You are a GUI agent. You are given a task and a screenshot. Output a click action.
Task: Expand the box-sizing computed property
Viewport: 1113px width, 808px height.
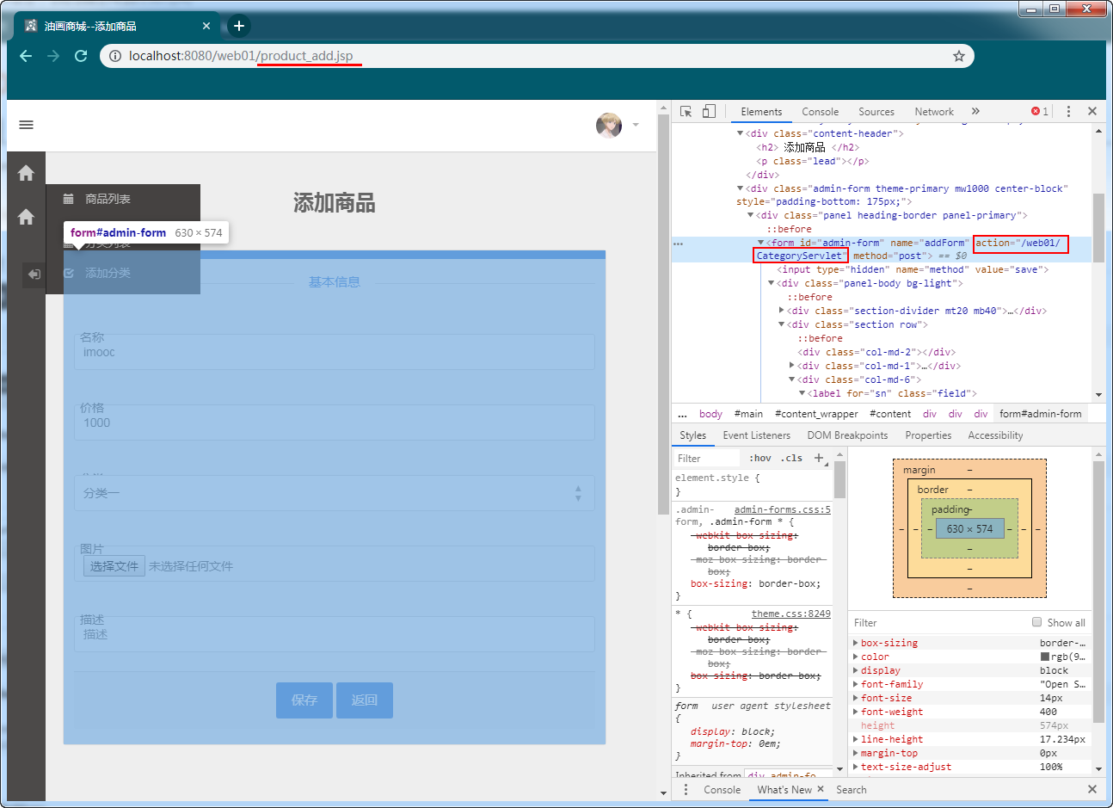point(855,643)
